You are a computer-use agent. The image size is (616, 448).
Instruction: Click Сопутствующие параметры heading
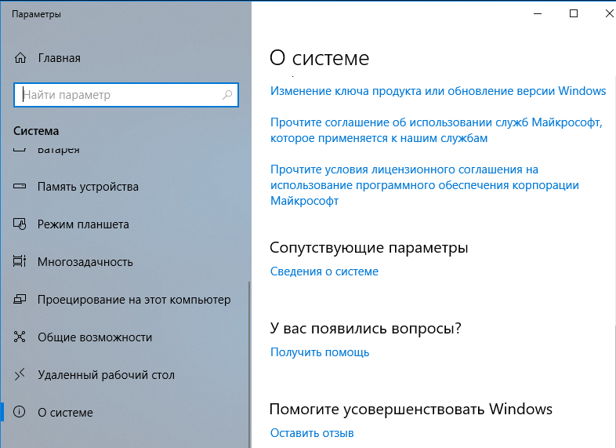click(368, 248)
